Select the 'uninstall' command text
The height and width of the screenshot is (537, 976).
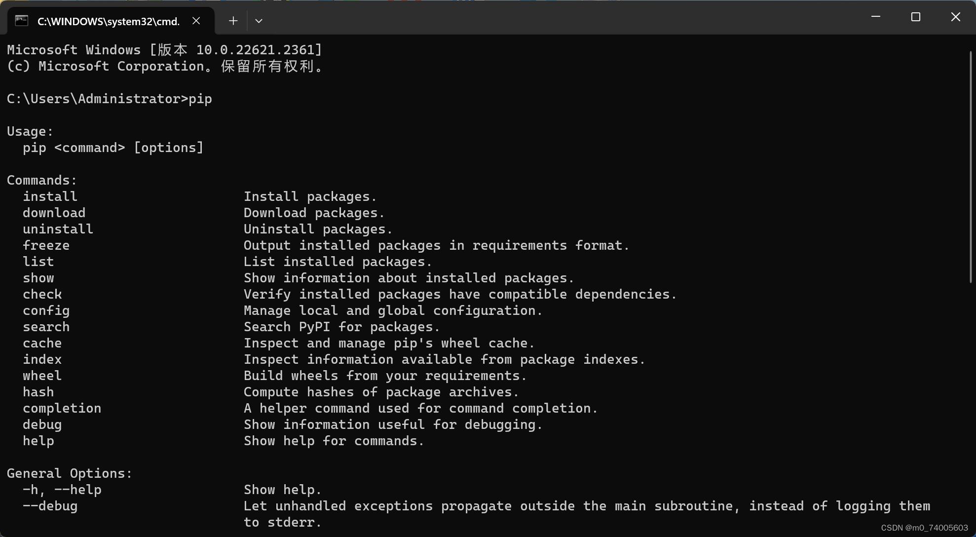tap(57, 229)
